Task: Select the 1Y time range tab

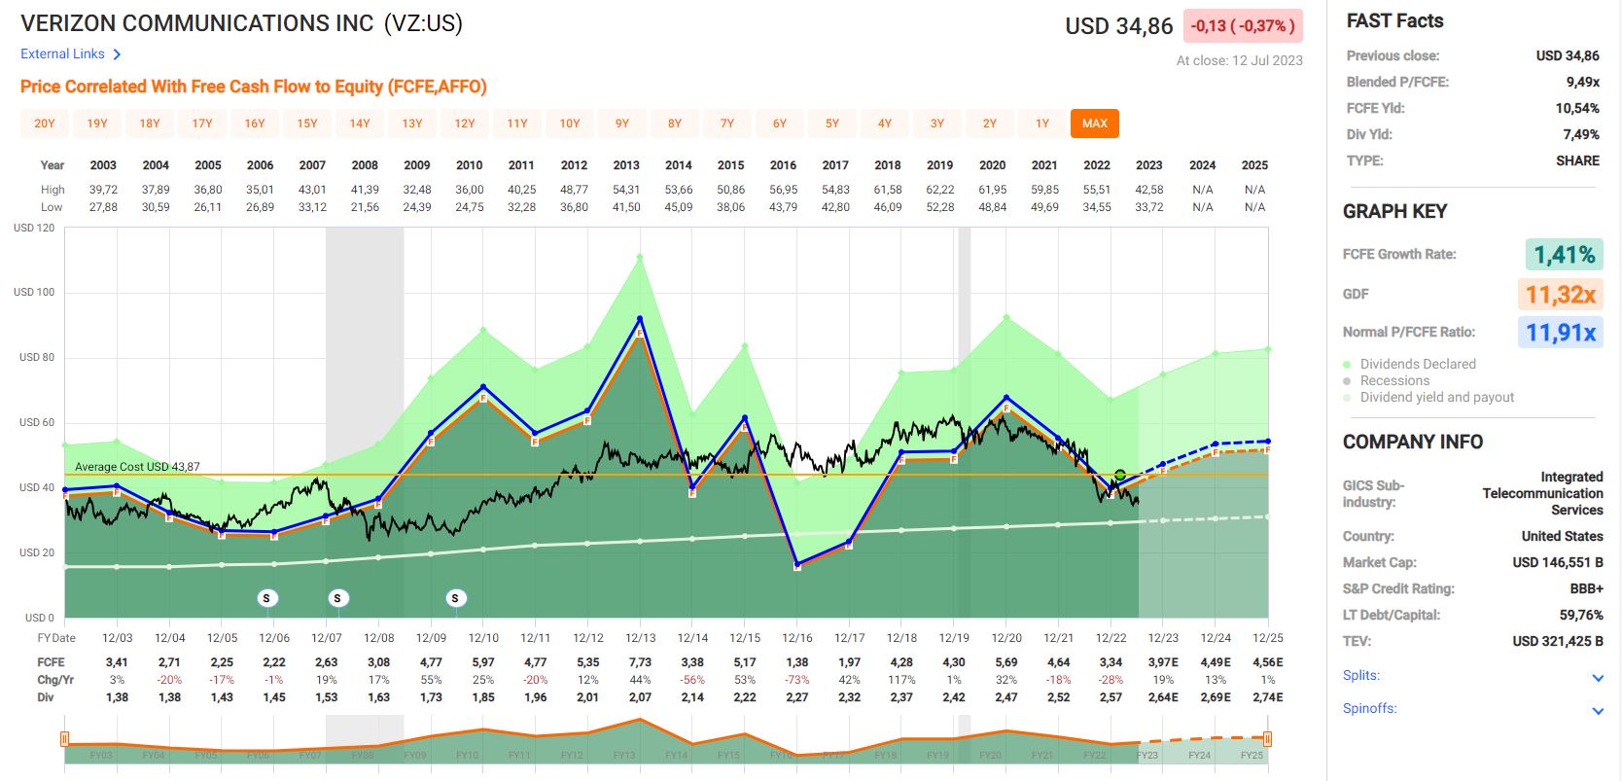Action: 1042,124
